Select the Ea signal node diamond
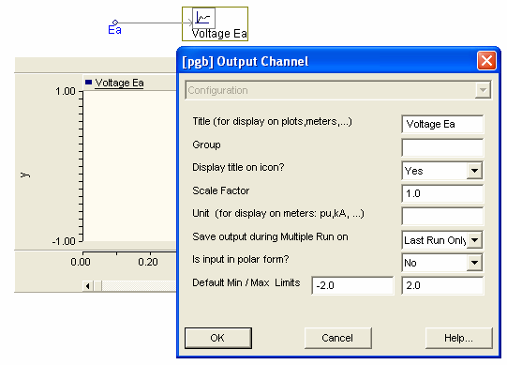This screenshot has width=507, height=365. click(x=115, y=23)
